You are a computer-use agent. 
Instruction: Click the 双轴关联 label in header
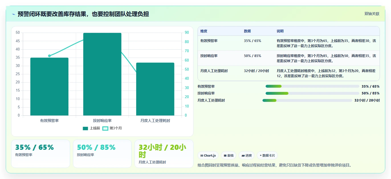(372, 14)
